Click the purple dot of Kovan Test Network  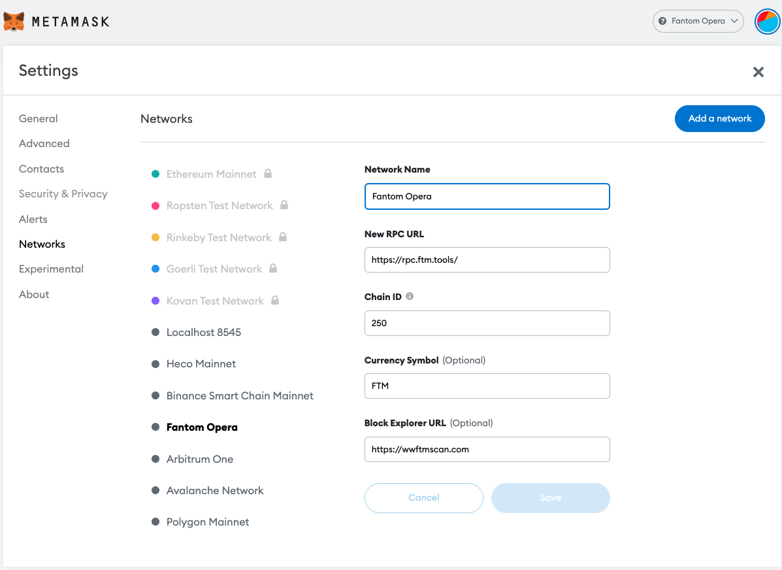(155, 301)
